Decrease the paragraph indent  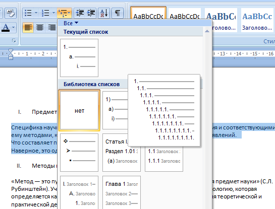point(80,13)
